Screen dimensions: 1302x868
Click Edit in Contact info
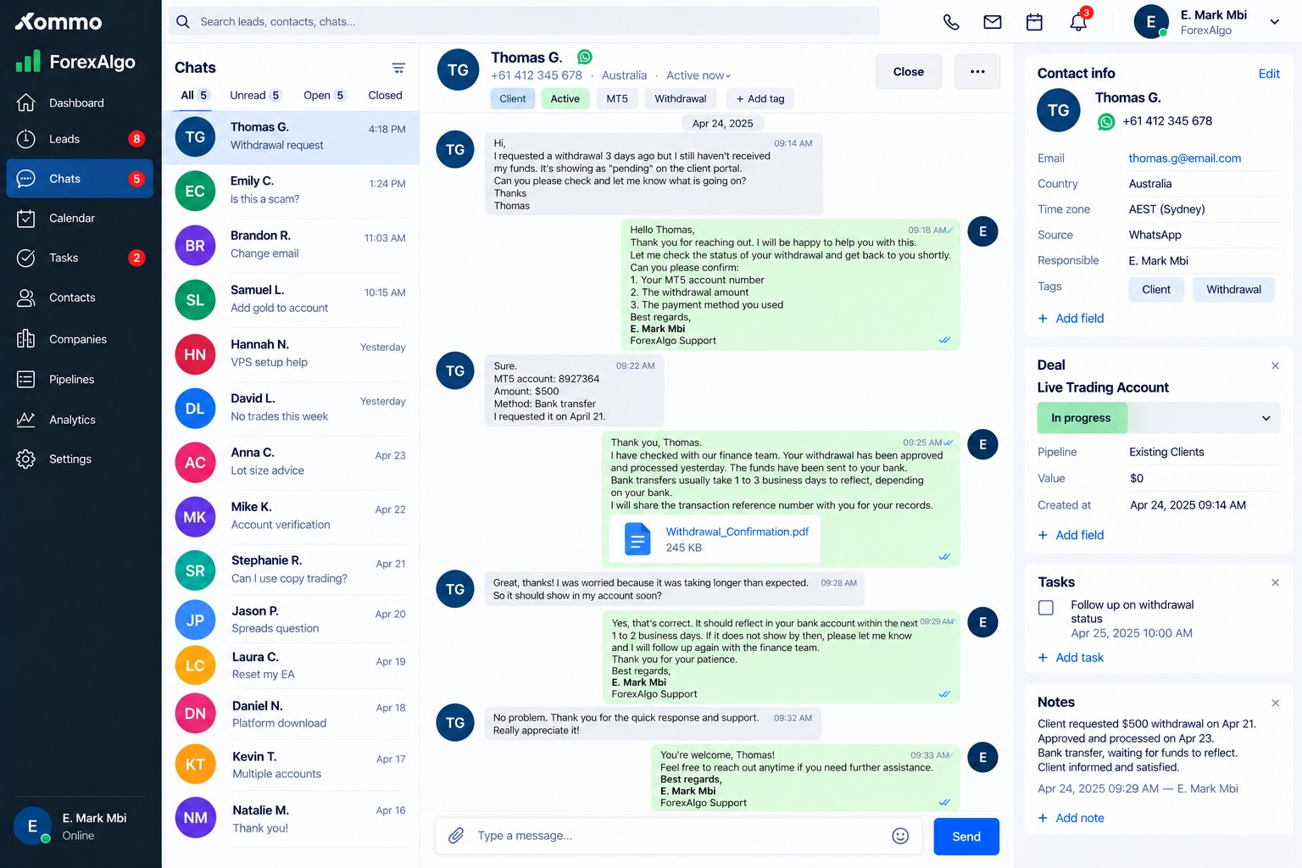[1269, 74]
